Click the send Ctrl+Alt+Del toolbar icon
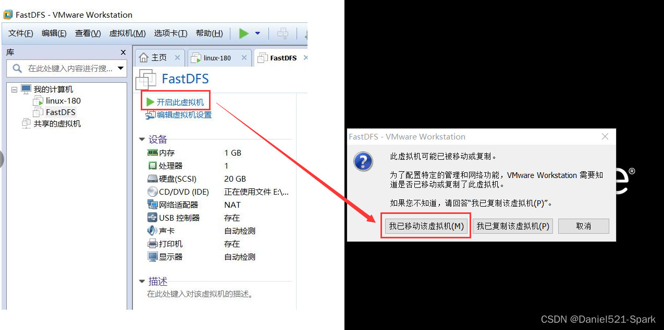 pos(283,33)
